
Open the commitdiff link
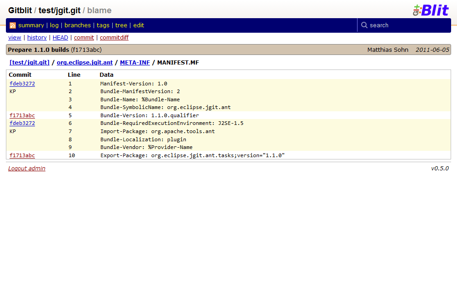114,38
